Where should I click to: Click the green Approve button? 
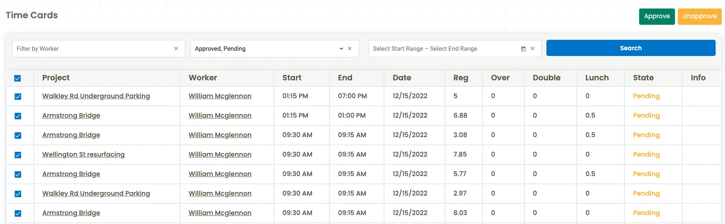(657, 17)
